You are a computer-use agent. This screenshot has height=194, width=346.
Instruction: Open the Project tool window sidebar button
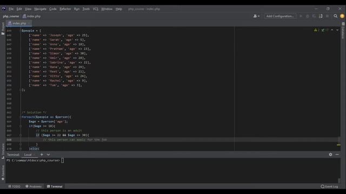[x=3, y=29]
